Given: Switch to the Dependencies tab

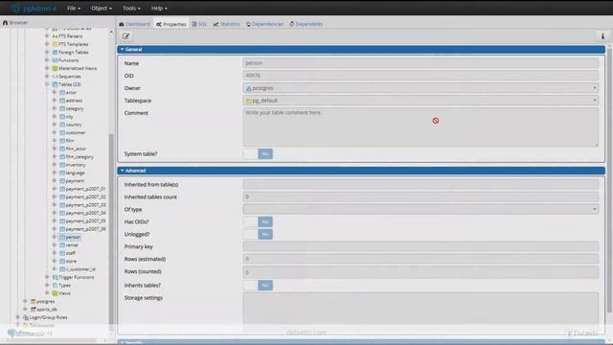Looking at the screenshot, I should coord(265,24).
